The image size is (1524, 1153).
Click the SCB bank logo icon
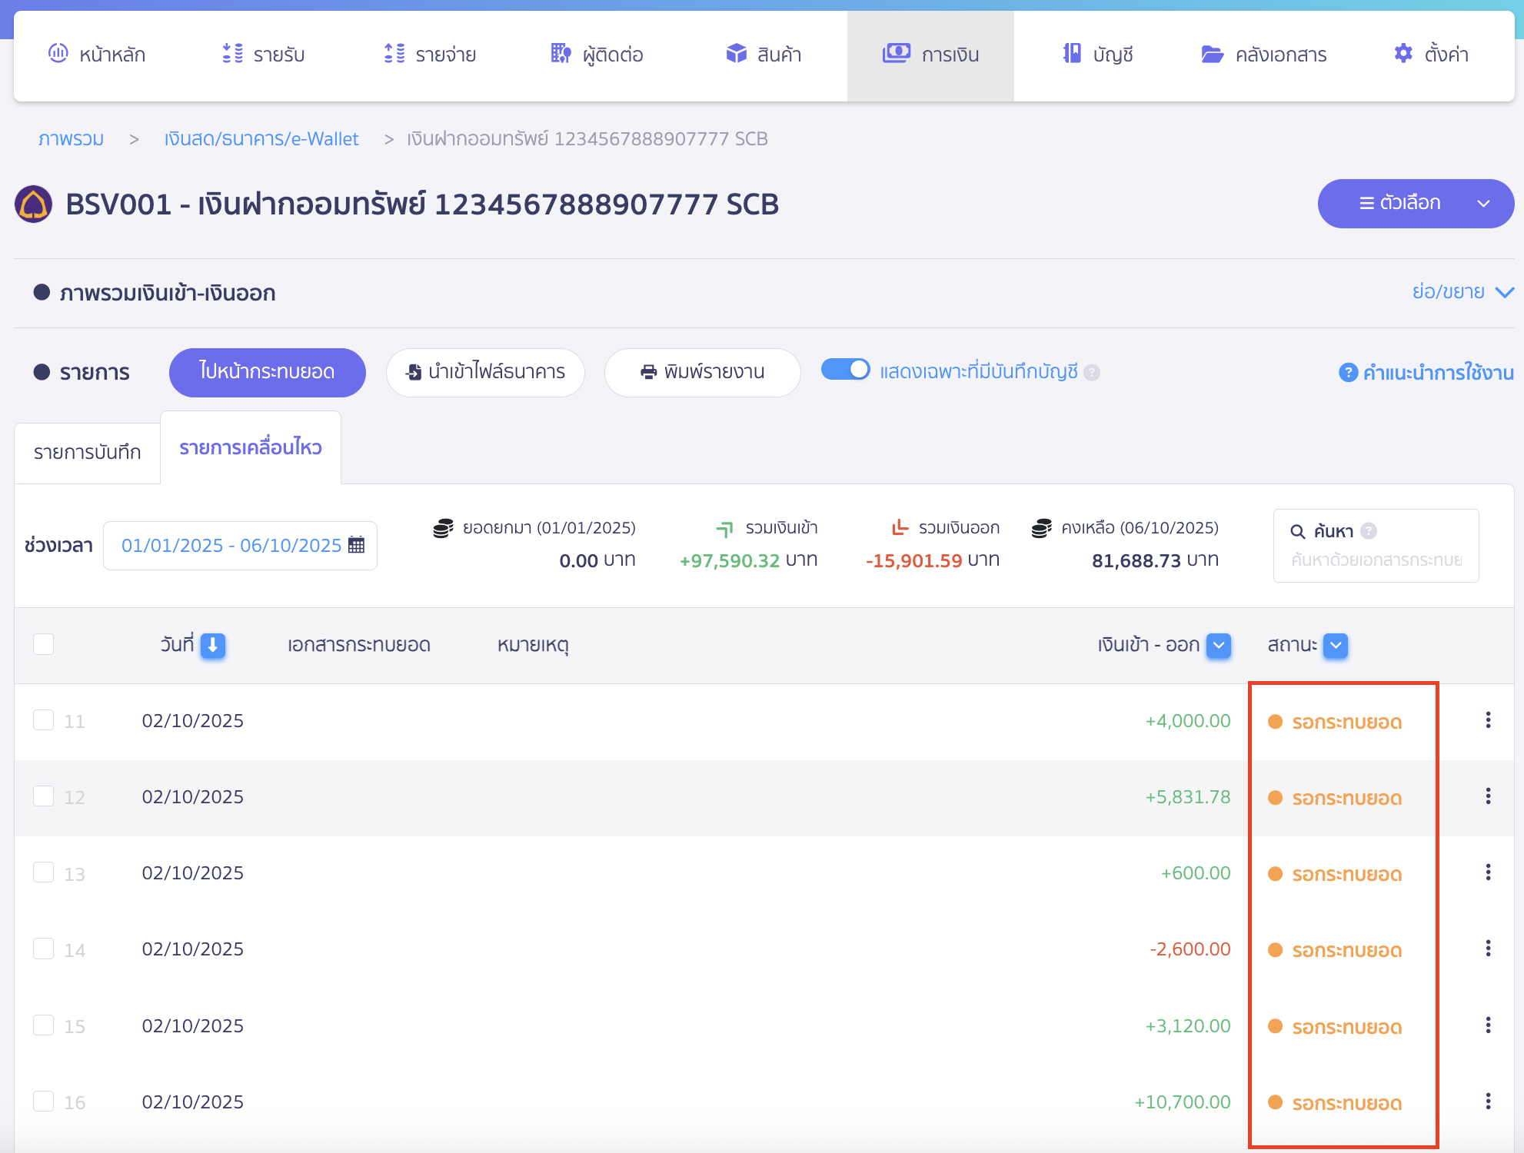point(33,204)
